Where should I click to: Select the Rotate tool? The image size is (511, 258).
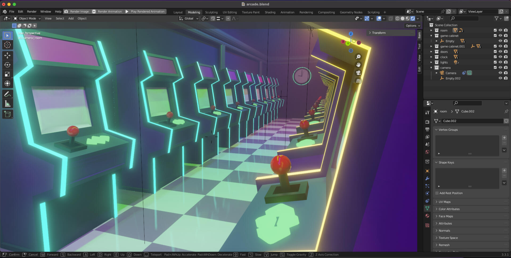(x=7, y=65)
